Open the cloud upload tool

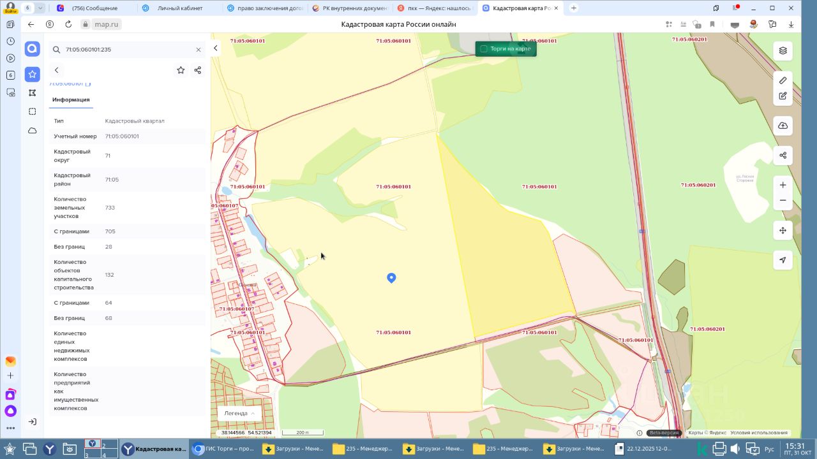click(783, 126)
